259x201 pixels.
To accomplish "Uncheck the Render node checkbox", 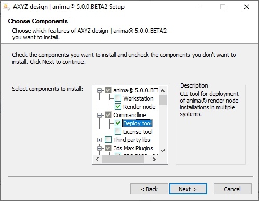I will coord(118,107).
